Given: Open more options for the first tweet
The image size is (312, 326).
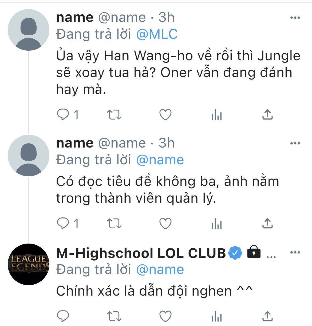Looking at the screenshot, I should [295, 18].
